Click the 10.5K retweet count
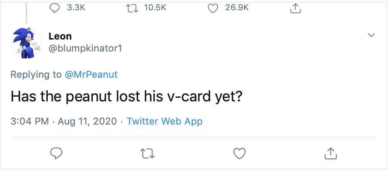The height and width of the screenshot is (171, 388). [155, 8]
